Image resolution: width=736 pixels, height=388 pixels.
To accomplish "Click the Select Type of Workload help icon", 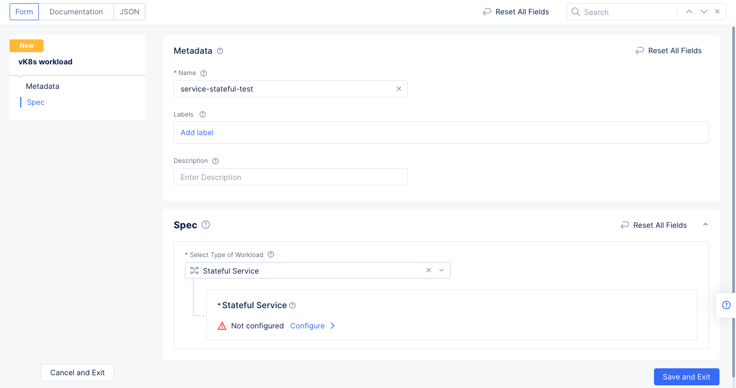I will point(271,254).
